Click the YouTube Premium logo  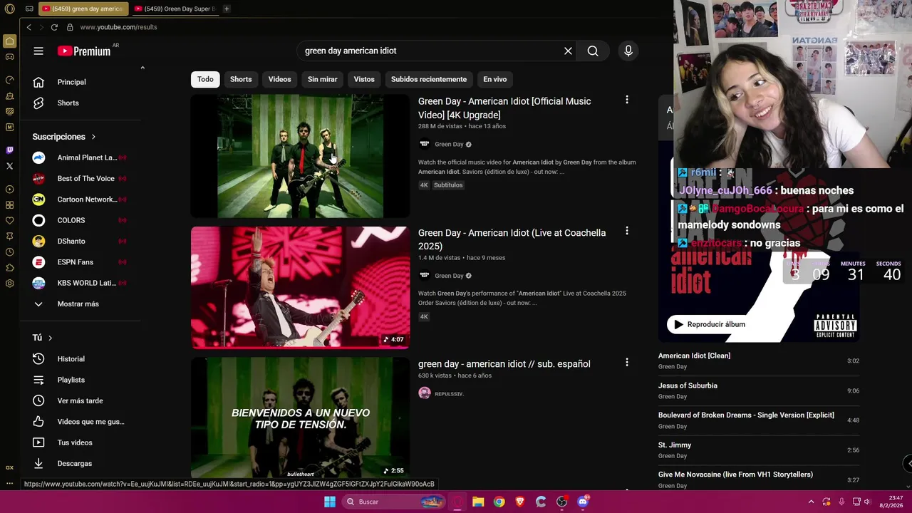pos(84,51)
